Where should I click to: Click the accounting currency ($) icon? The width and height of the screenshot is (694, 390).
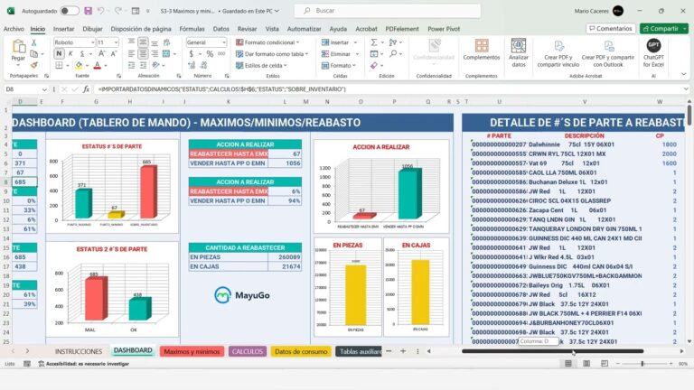pos(192,54)
